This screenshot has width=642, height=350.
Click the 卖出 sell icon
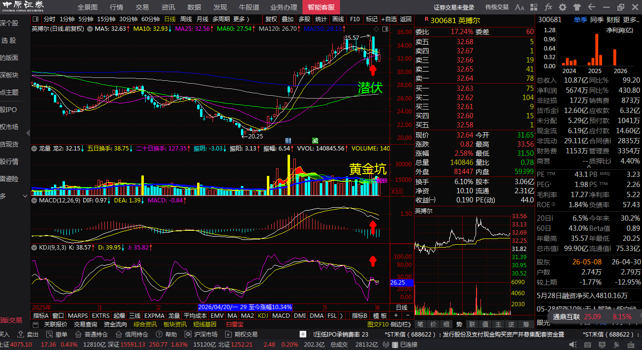[x=20, y=334]
